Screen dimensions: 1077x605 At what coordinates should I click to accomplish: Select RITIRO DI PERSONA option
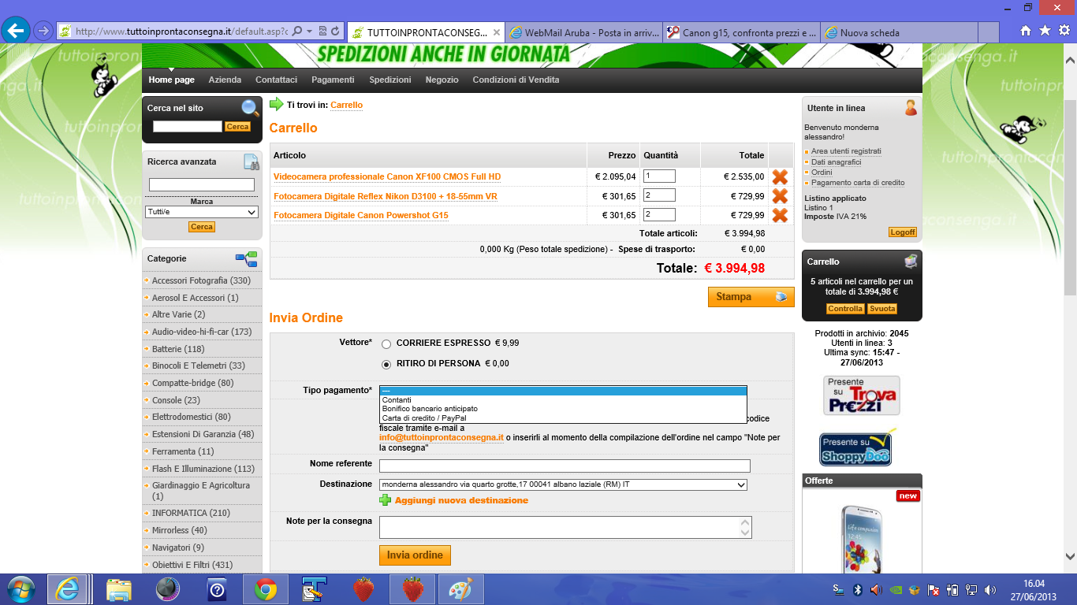386,364
